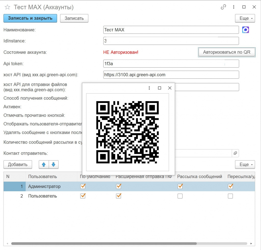Open the Контакт отправитель selection icon
261x250 pixels.
tap(235, 153)
